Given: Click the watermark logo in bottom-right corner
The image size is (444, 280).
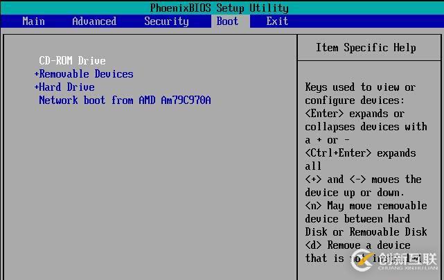Looking at the screenshot, I should [x=395, y=261].
